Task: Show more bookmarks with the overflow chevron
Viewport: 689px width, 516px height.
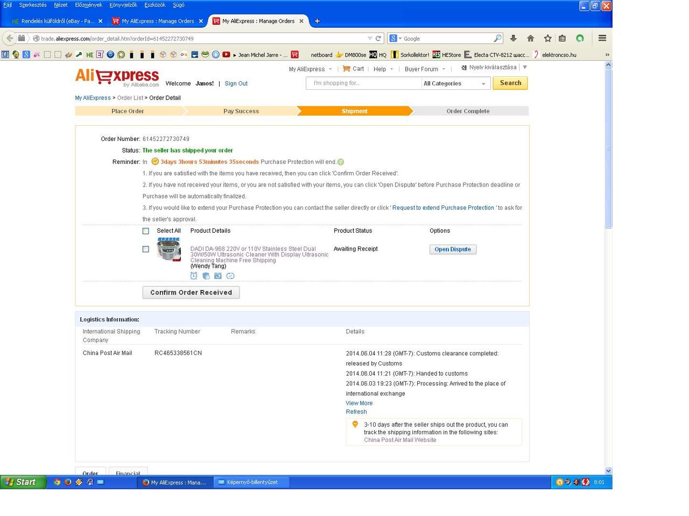Action: [x=607, y=54]
